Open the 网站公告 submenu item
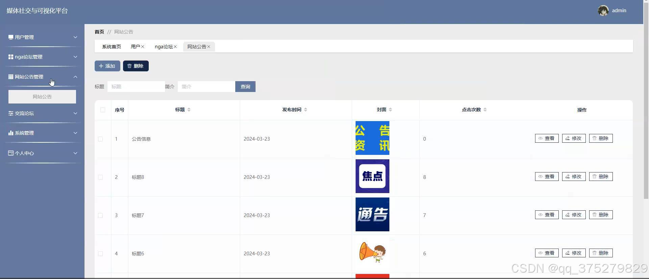649x279 pixels. tap(42, 97)
